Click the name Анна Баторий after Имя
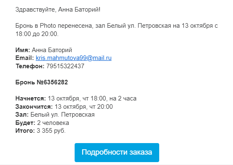The height and width of the screenshot is (165, 233). [52, 50]
